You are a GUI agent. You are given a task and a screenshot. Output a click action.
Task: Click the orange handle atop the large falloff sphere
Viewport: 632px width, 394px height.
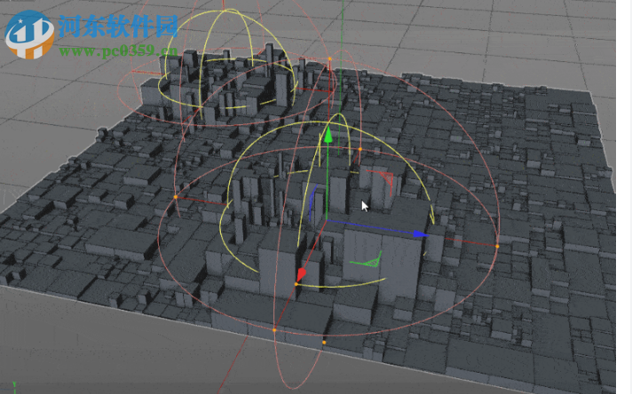pyautogui.click(x=329, y=59)
